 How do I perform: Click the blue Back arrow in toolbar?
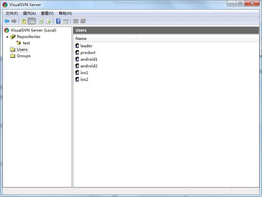7,21
